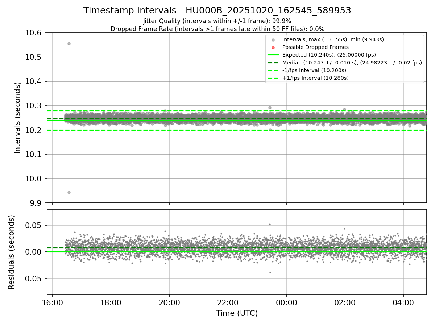435x326 pixels.
Task: Click the 22:00 x-axis tick label
Action: click(228, 302)
